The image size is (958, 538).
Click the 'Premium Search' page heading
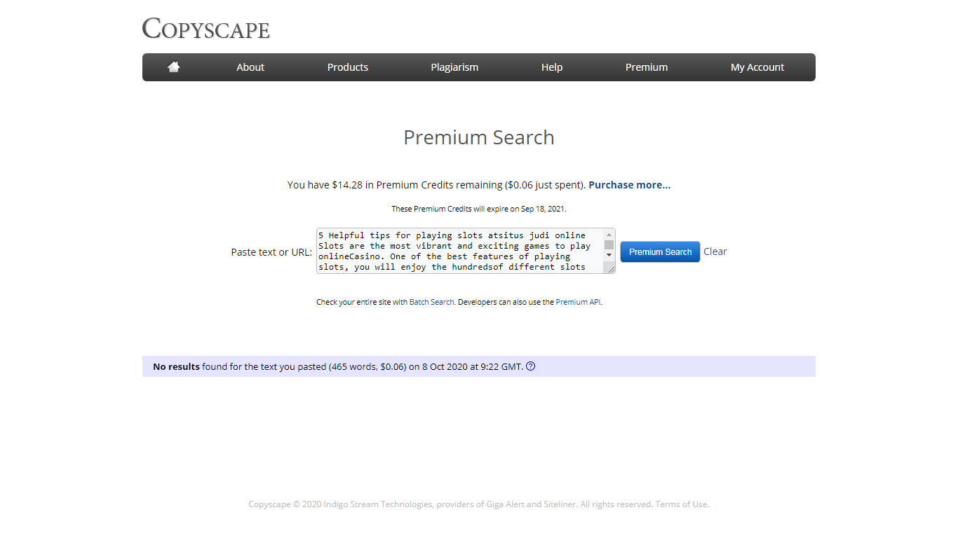(479, 137)
